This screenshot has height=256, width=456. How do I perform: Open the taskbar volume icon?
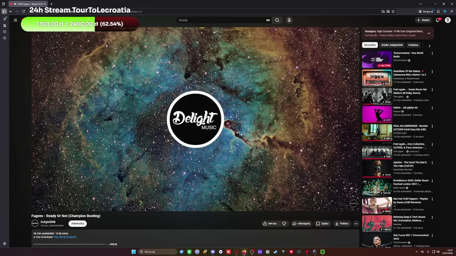[x=438, y=252]
